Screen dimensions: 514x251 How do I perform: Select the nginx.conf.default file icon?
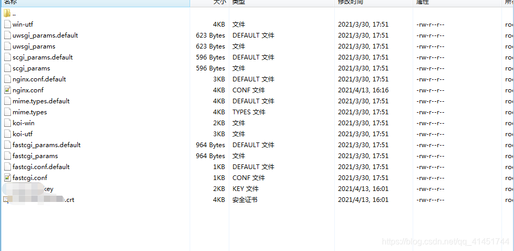tap(7, 79)
